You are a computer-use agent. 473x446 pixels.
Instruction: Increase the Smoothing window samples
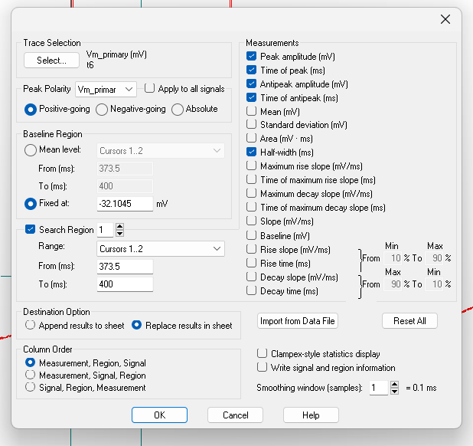[395, 385]
